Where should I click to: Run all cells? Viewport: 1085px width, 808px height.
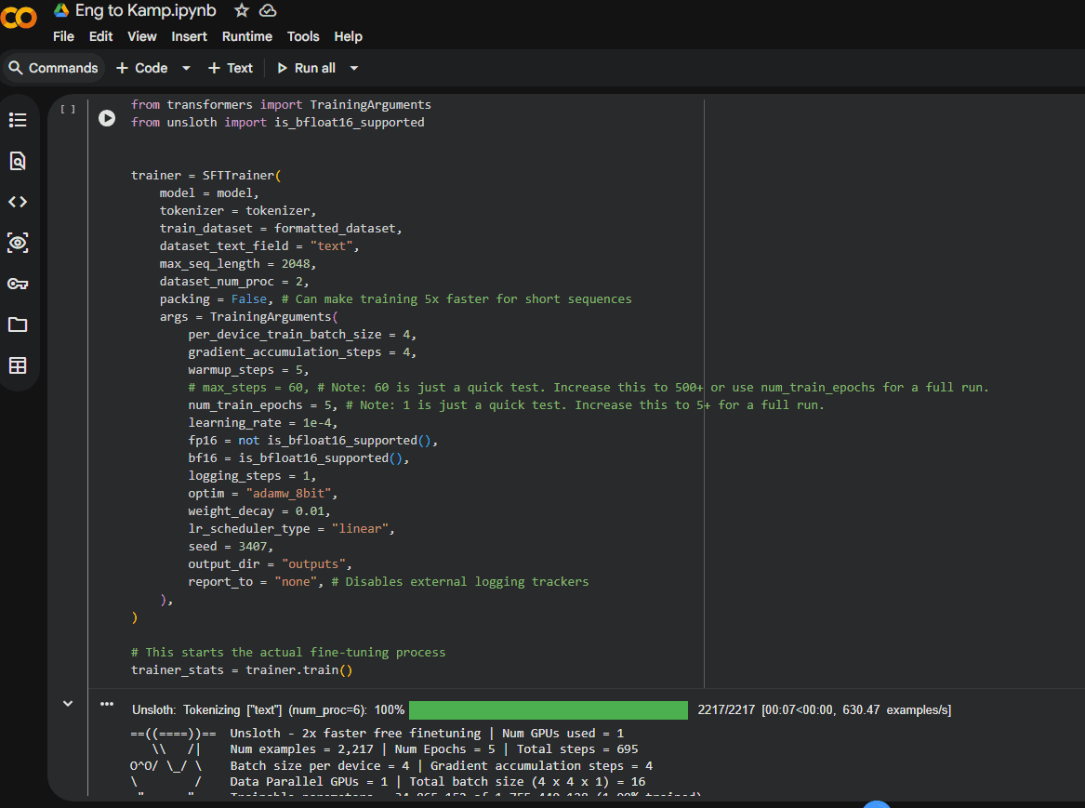click(306, 68)
